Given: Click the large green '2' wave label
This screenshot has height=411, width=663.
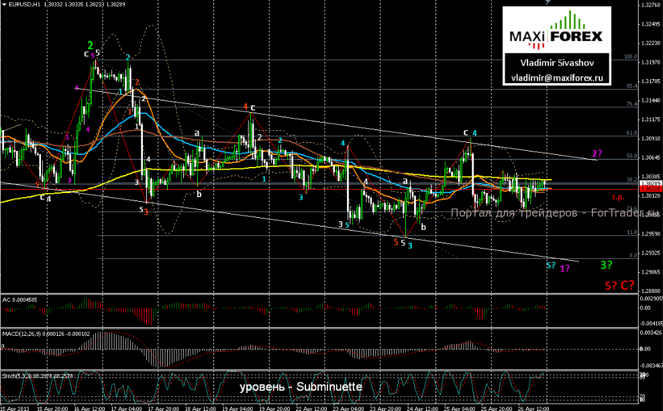Looking at the screenshot, I should tap(90, 45).
